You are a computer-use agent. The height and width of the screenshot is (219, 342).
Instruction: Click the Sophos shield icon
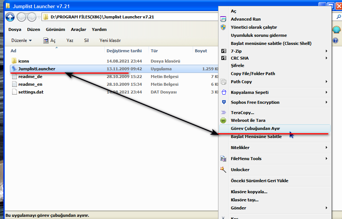pyautogui.click(x=224, y=102)
